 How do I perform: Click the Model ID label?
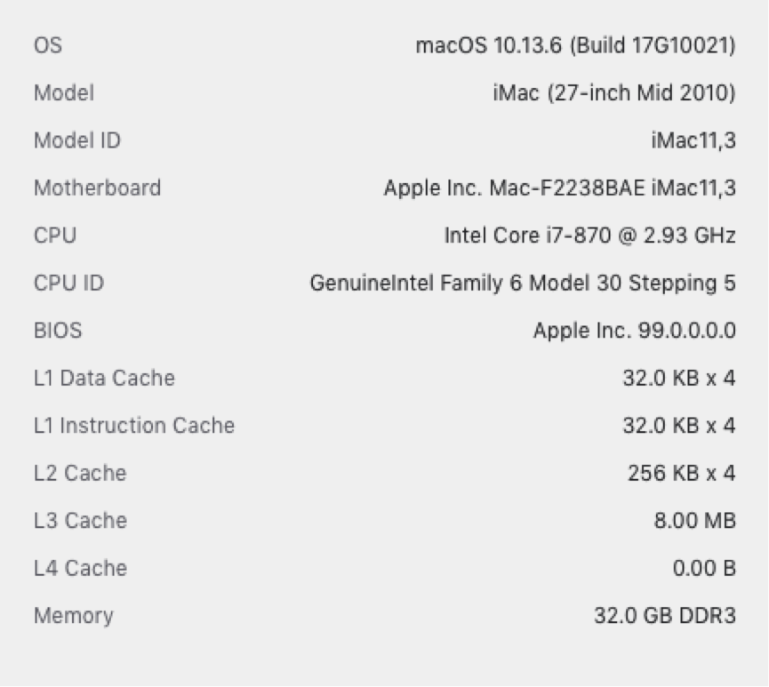[77, 140]
